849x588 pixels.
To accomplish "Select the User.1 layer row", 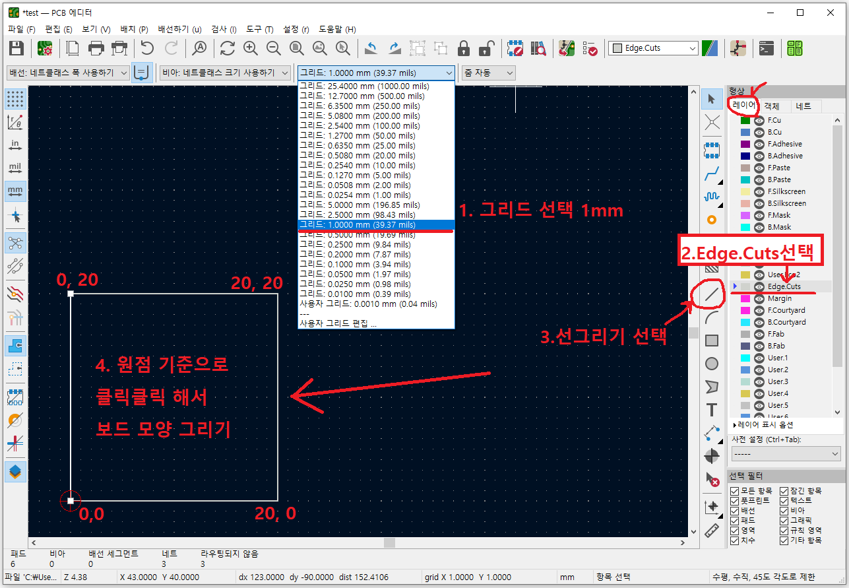I will coord(781,358).
